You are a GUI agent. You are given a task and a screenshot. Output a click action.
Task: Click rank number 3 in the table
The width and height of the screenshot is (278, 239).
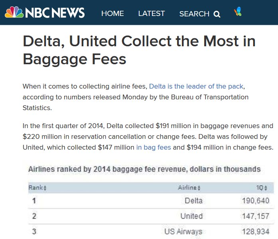pyautogui.click(x=34, y=231)
